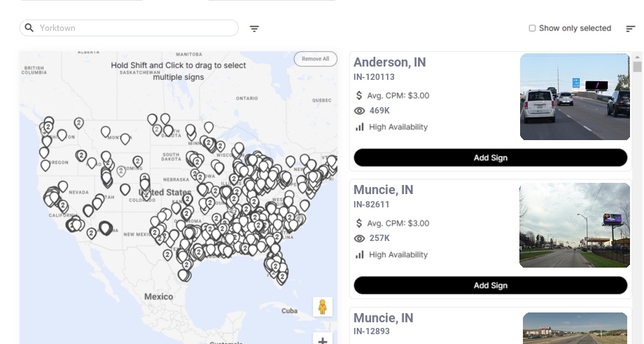644x344 pixels.
Task: Click the dollar CPM icon for Muncie IN-82611
Action: tap(360, 223)
